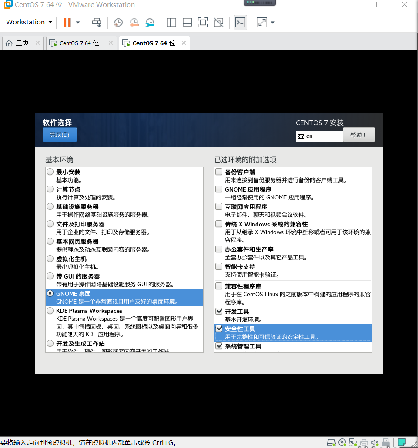Screen dimensions: 418x448
Task: Check 互联网应用程序 add-on
Action: 219,206
